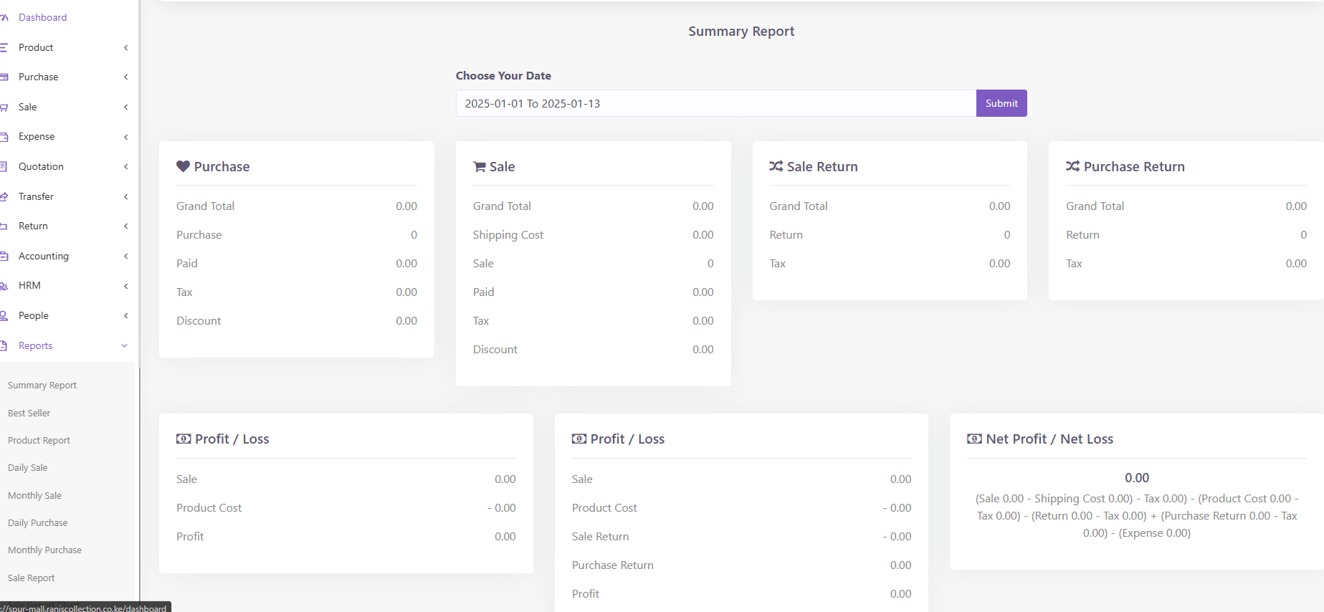Screen dimensions: 1324x612
Task: Click the Dashboard icon in the sidebar
Action: point(4,17)
